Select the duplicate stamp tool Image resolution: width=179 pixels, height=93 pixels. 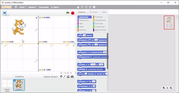(x=78, y=7)
